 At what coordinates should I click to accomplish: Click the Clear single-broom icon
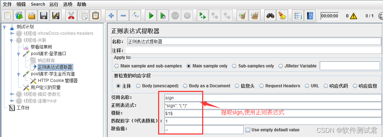(243, 16)
